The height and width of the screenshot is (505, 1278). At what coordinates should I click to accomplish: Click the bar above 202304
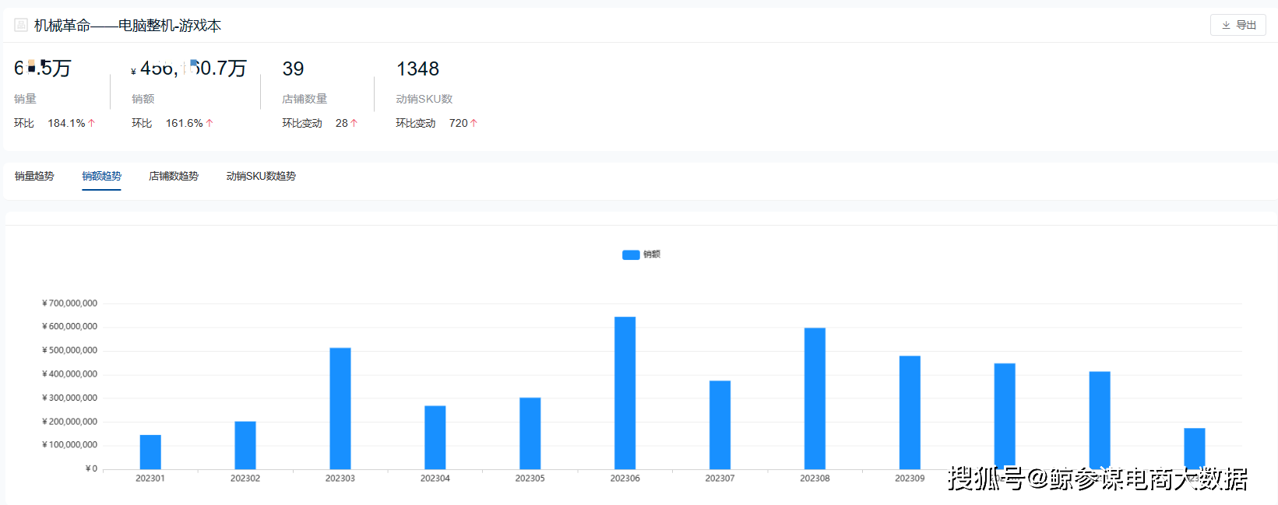[435, 437]
